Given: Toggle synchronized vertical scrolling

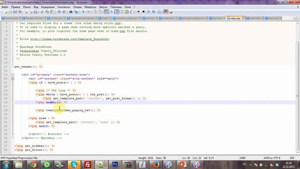Looking at the screenshot, I should click(95, 12).
